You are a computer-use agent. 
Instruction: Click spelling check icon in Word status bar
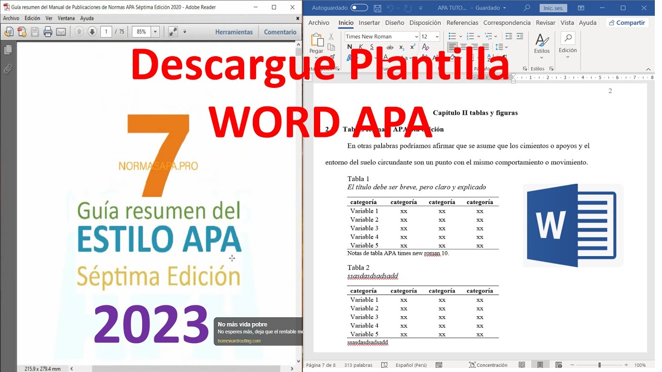(x=384, y=365)
